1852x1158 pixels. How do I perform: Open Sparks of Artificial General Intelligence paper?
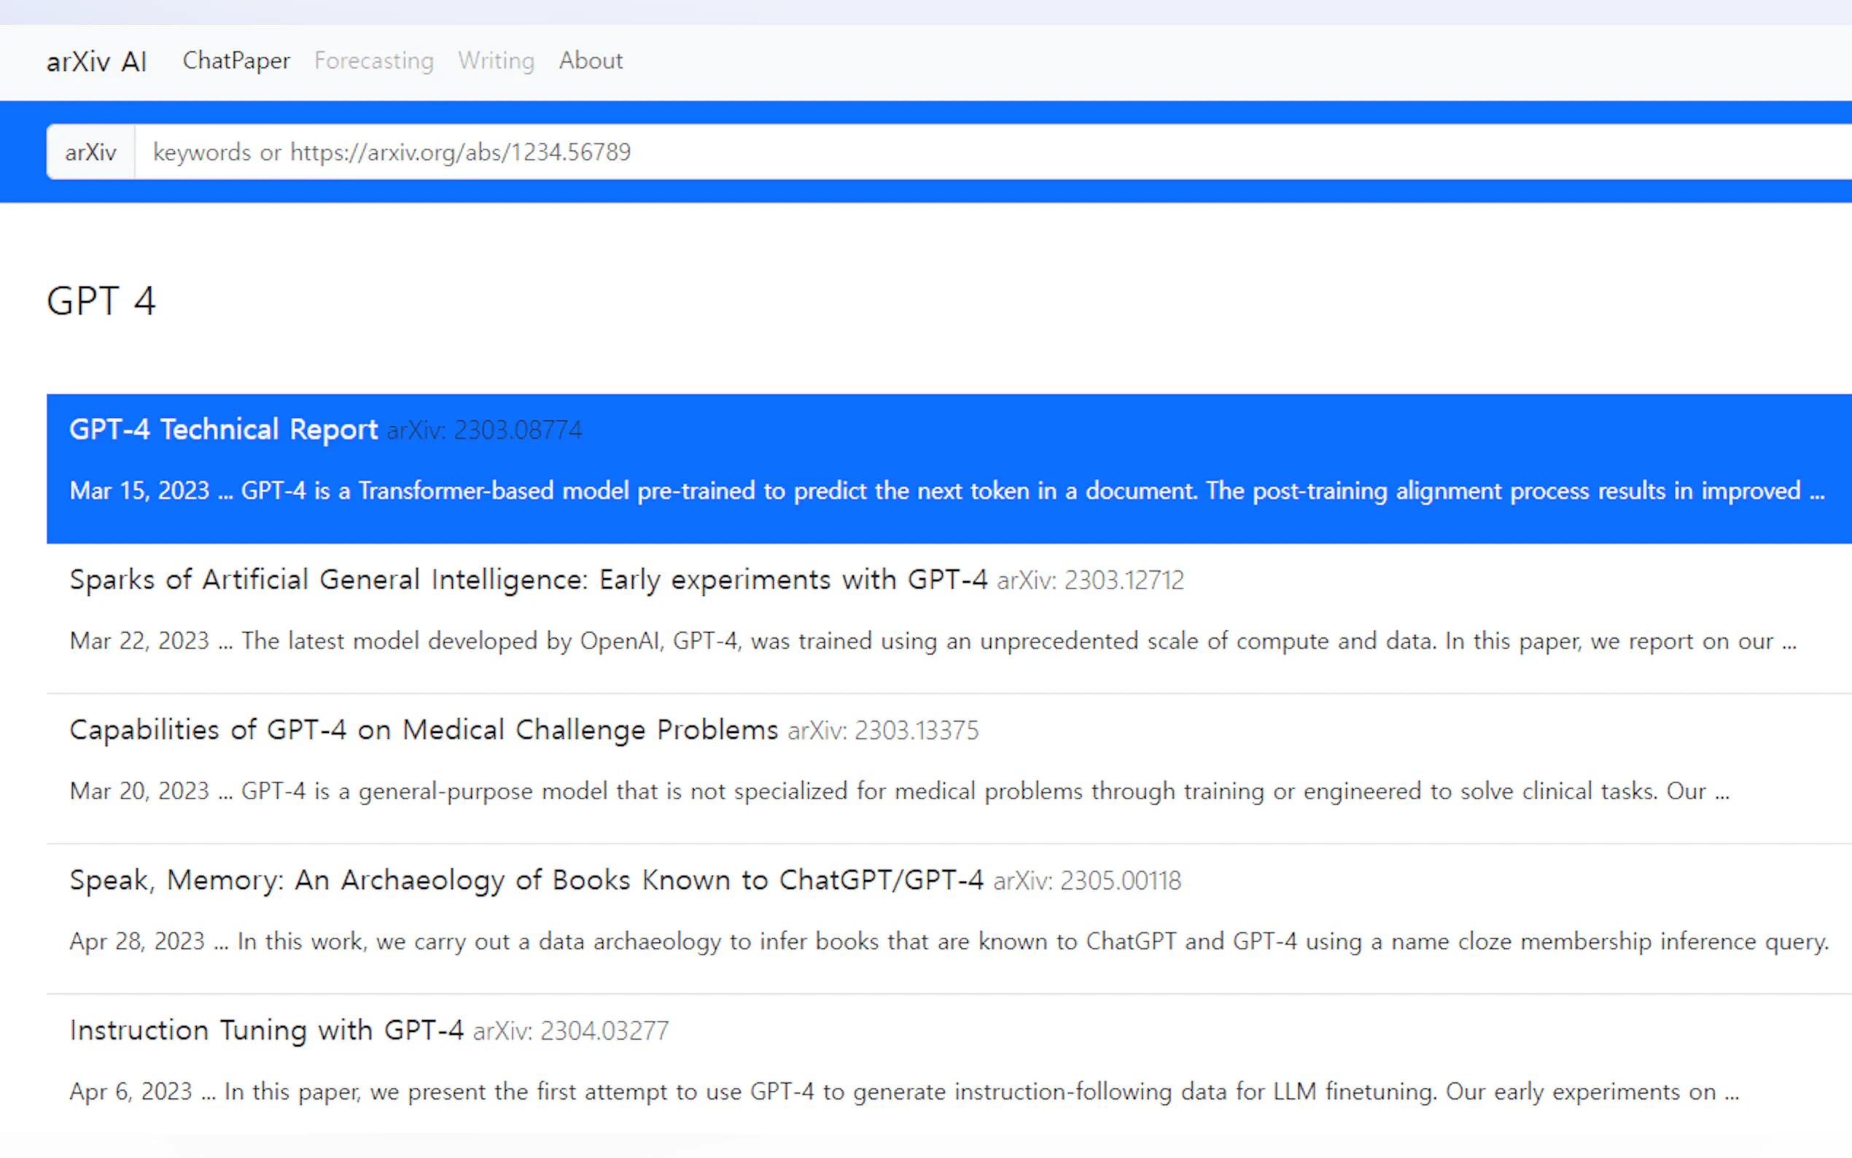click(x=529, y=580)
